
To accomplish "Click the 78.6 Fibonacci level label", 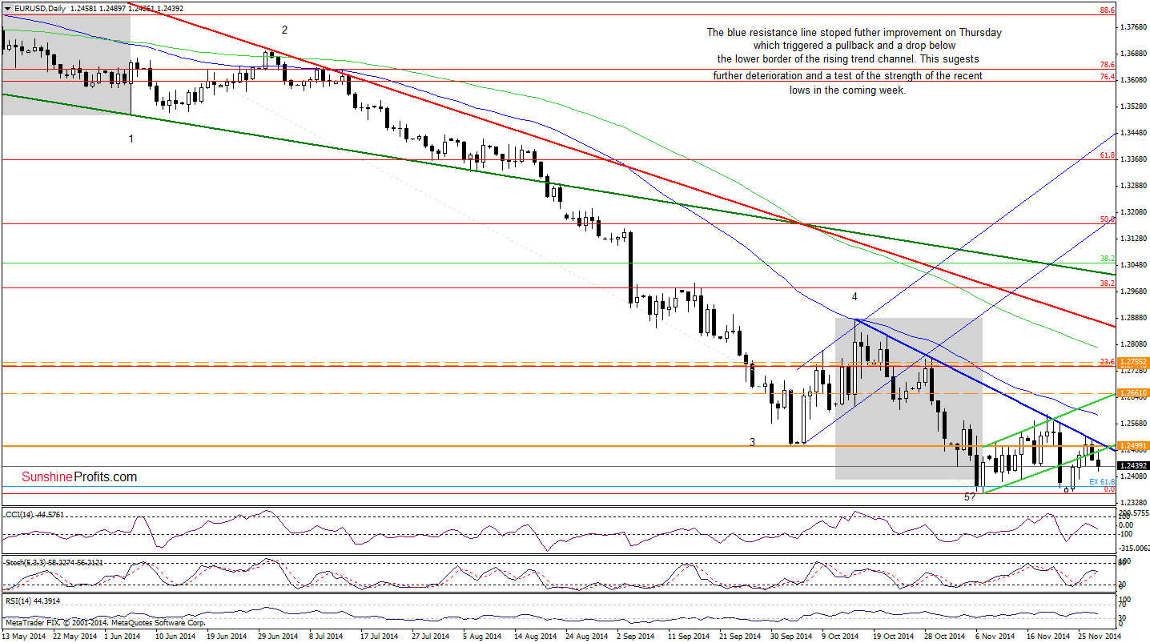I will [1108, 65].
